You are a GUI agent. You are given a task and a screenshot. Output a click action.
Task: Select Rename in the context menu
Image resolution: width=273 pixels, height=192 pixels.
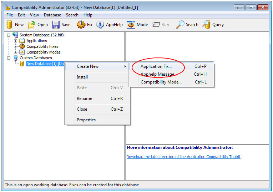[97, 98]
